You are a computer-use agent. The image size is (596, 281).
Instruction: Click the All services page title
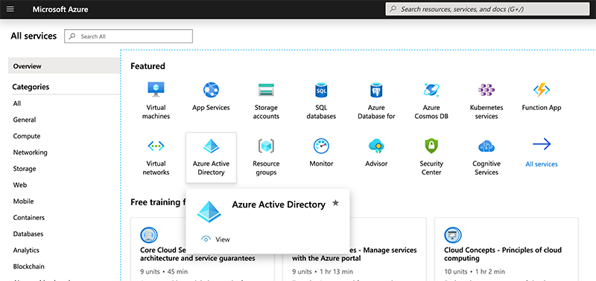tap(34, 36)
